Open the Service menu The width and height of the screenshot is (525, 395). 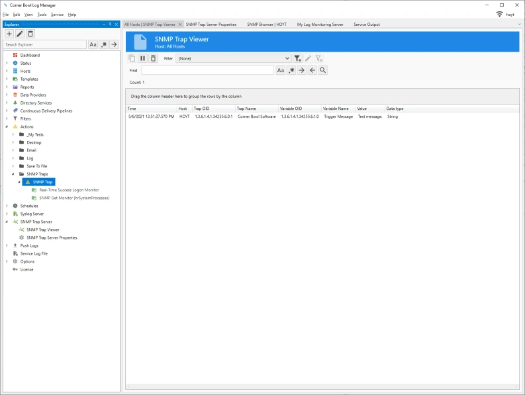pyautogui.click(x=57, y=15)
